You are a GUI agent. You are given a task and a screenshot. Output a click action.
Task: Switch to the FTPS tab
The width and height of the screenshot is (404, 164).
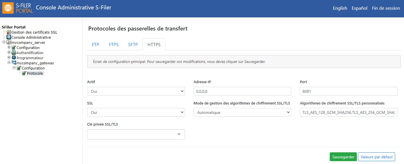114,45
